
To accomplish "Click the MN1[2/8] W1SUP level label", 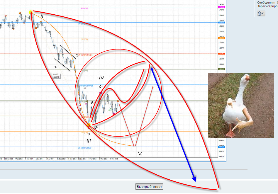I will (x=85, y=148).
